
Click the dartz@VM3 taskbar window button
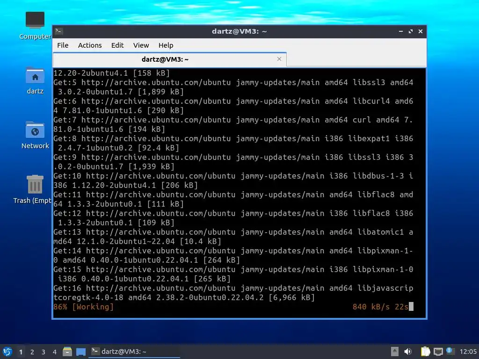[134, 352]
